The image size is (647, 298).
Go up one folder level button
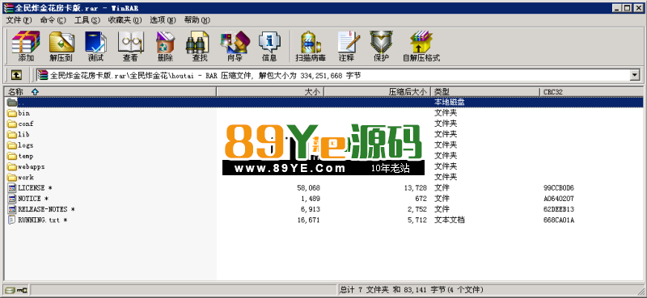[16, 75]
